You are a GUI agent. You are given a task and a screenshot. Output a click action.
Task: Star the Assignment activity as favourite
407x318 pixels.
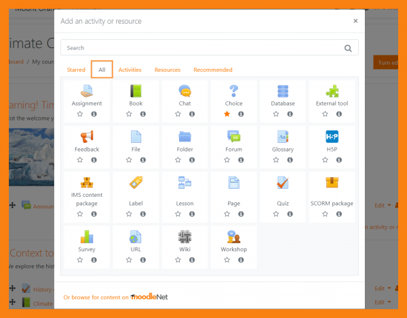(80, 114)
